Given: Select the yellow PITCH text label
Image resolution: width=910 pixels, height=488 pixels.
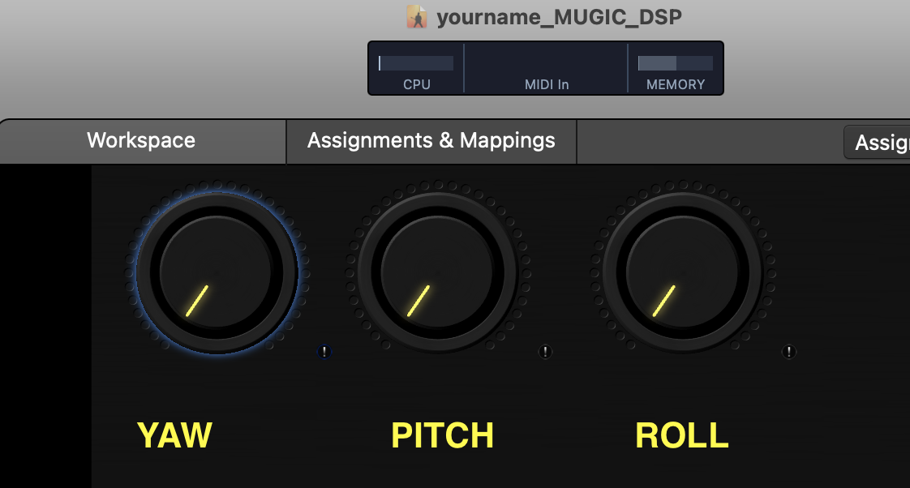Looking at the screenshot, I should click(442, 435).
